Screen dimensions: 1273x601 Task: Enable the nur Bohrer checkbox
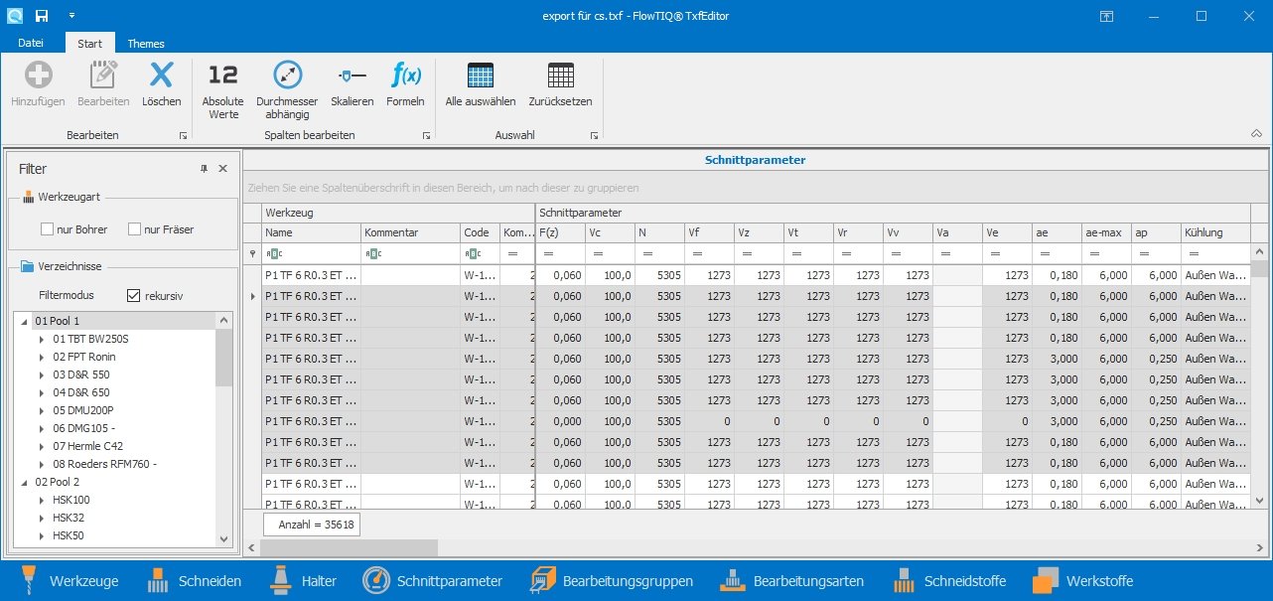tap(47, 229)
